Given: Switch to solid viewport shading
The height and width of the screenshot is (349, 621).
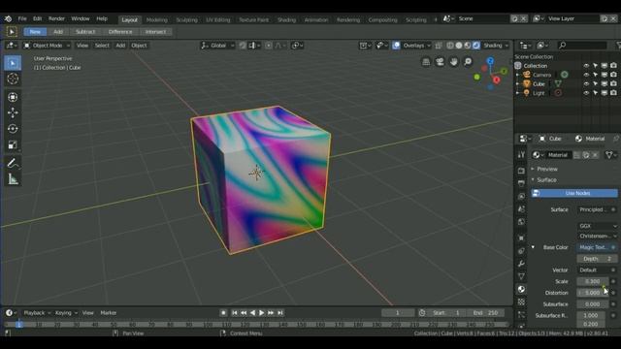Looking at the screenshot, I should coord(459,46).
